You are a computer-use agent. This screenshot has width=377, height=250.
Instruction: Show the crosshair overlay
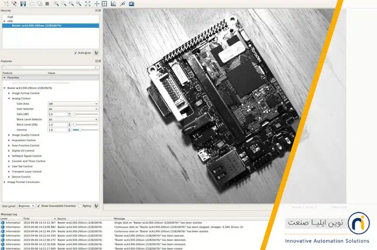click(97, 3)
